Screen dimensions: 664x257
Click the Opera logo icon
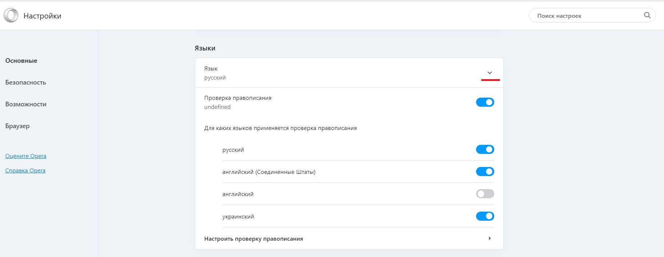point(11,16)
